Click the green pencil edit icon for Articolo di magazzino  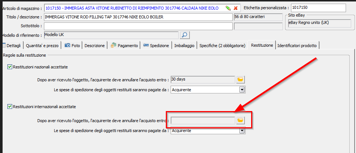(x=228, y=8)
